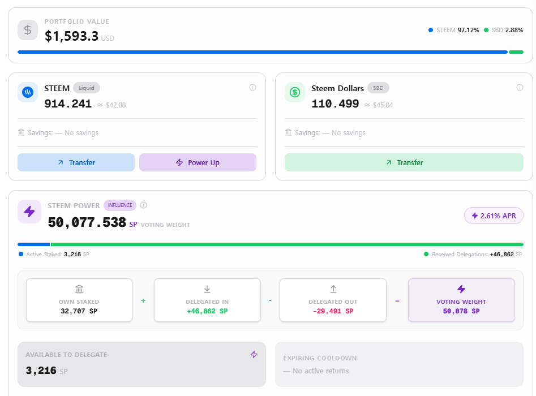The width and height of the screenshot is (536, 396).
Task: Click the blue Active Staked legend dot
Action: pos(21,254)
